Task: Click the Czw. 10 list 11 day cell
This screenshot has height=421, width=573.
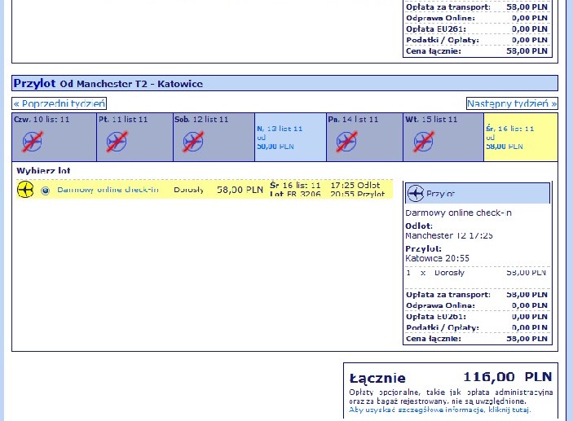Action: (54, 138)
